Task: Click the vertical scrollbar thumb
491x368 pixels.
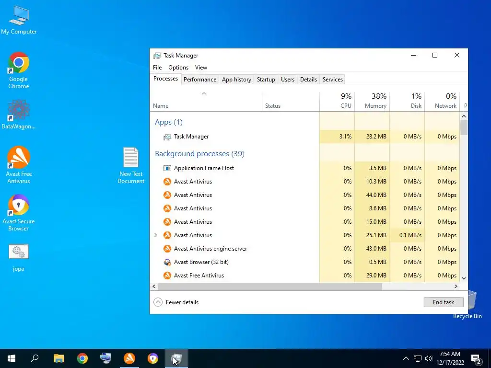Action: click(464, 127)
